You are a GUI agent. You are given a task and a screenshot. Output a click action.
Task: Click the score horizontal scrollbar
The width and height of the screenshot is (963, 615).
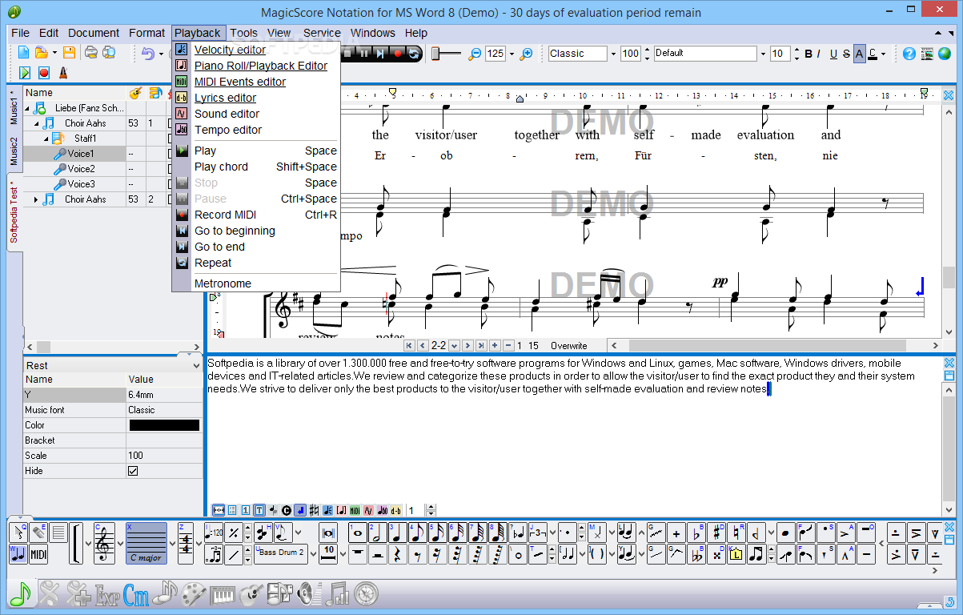pyautogui.click(x=768, y=345)
